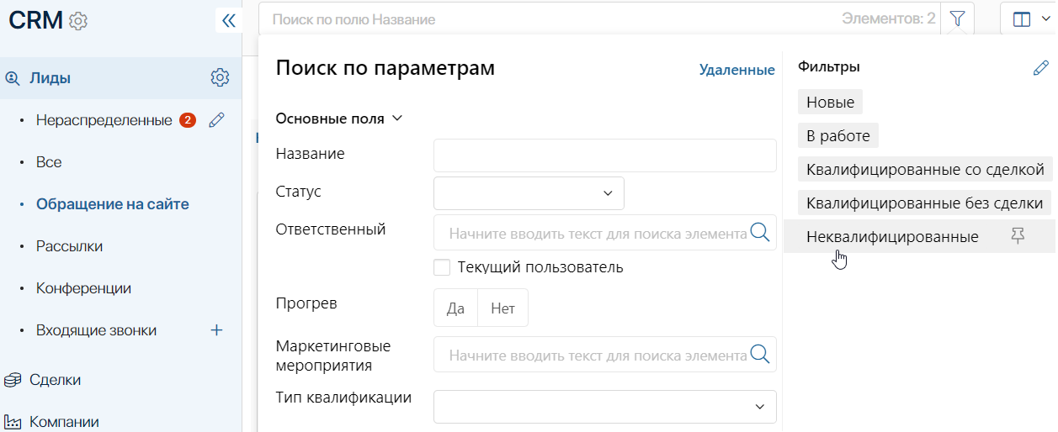Apply the Неквалифицированные filter
The image size is (1058, 432).
coord(892,237)
